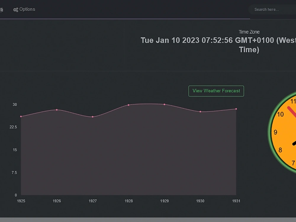
Task: Click the y-axis label 7.5
Action: 14,173
